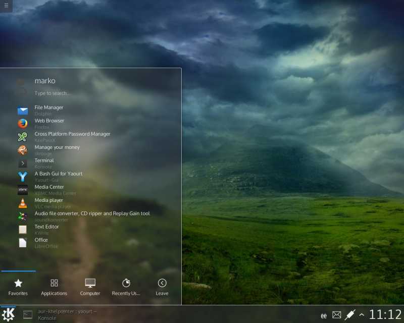Launch KWrite Text Editor icon
The width and height of the screenshot is (404, 323).
(23, 230)
